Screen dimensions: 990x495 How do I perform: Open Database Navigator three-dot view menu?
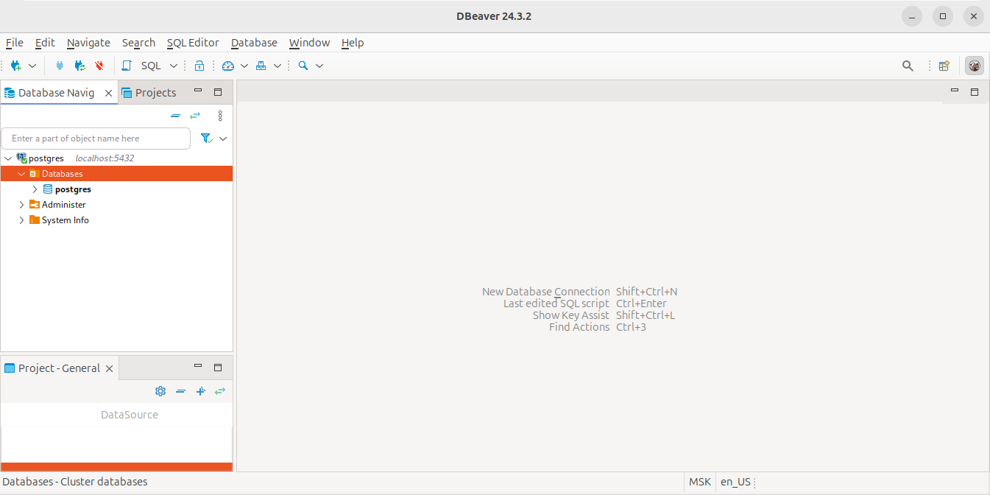(220, 116)
